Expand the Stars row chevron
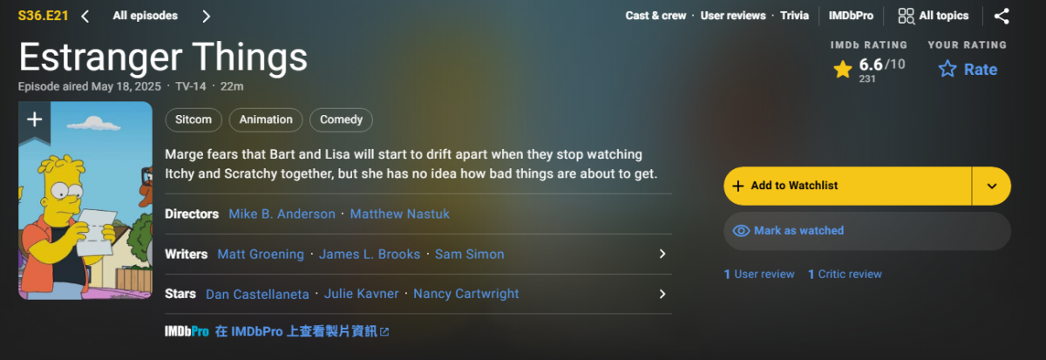 point(662,294)
